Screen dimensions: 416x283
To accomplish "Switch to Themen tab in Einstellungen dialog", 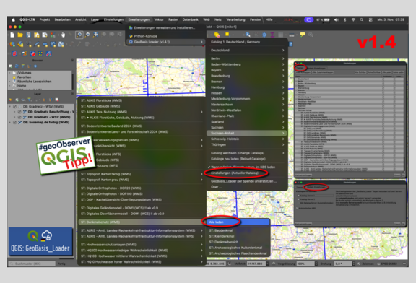I will [300, 68].
